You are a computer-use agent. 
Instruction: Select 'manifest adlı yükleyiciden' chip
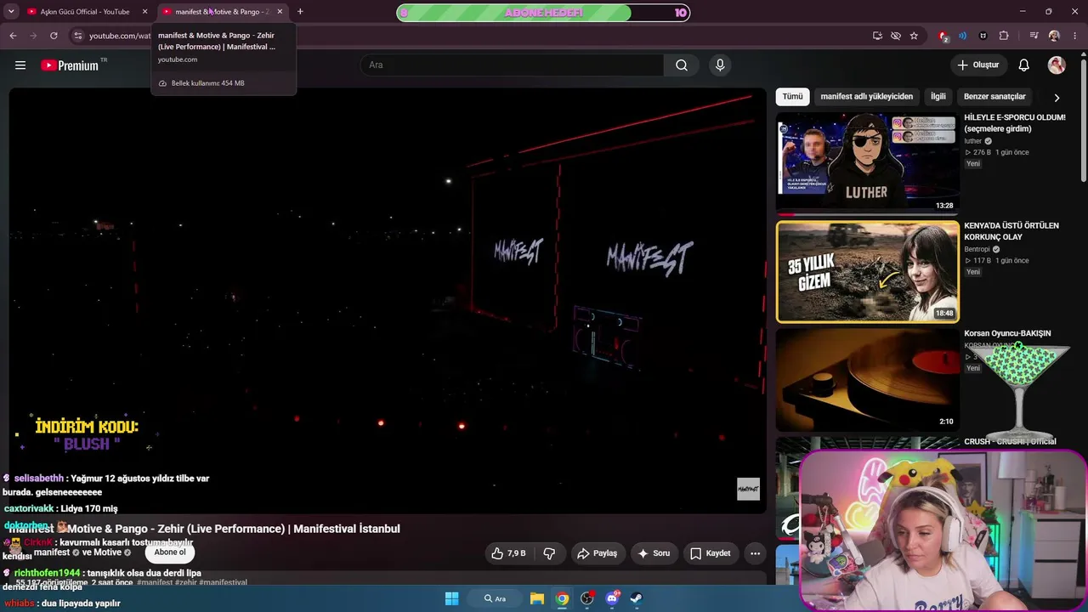pyautogui.click(x=867, y=97)
